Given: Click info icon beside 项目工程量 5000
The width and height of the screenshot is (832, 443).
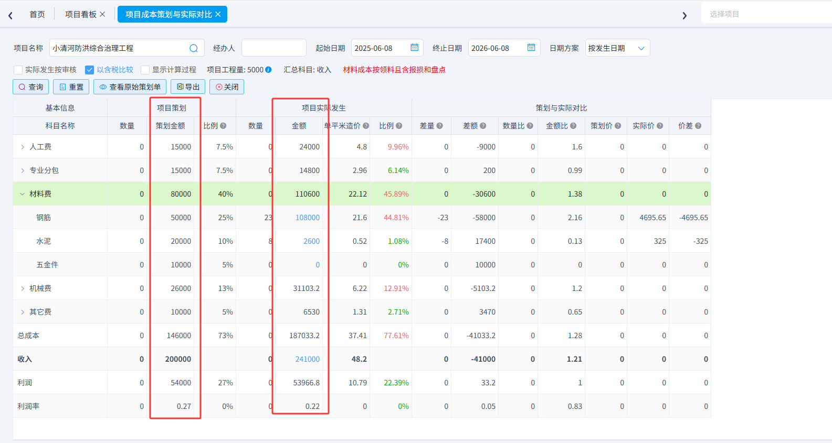Looking at the screenshot, I should point(268,70).
